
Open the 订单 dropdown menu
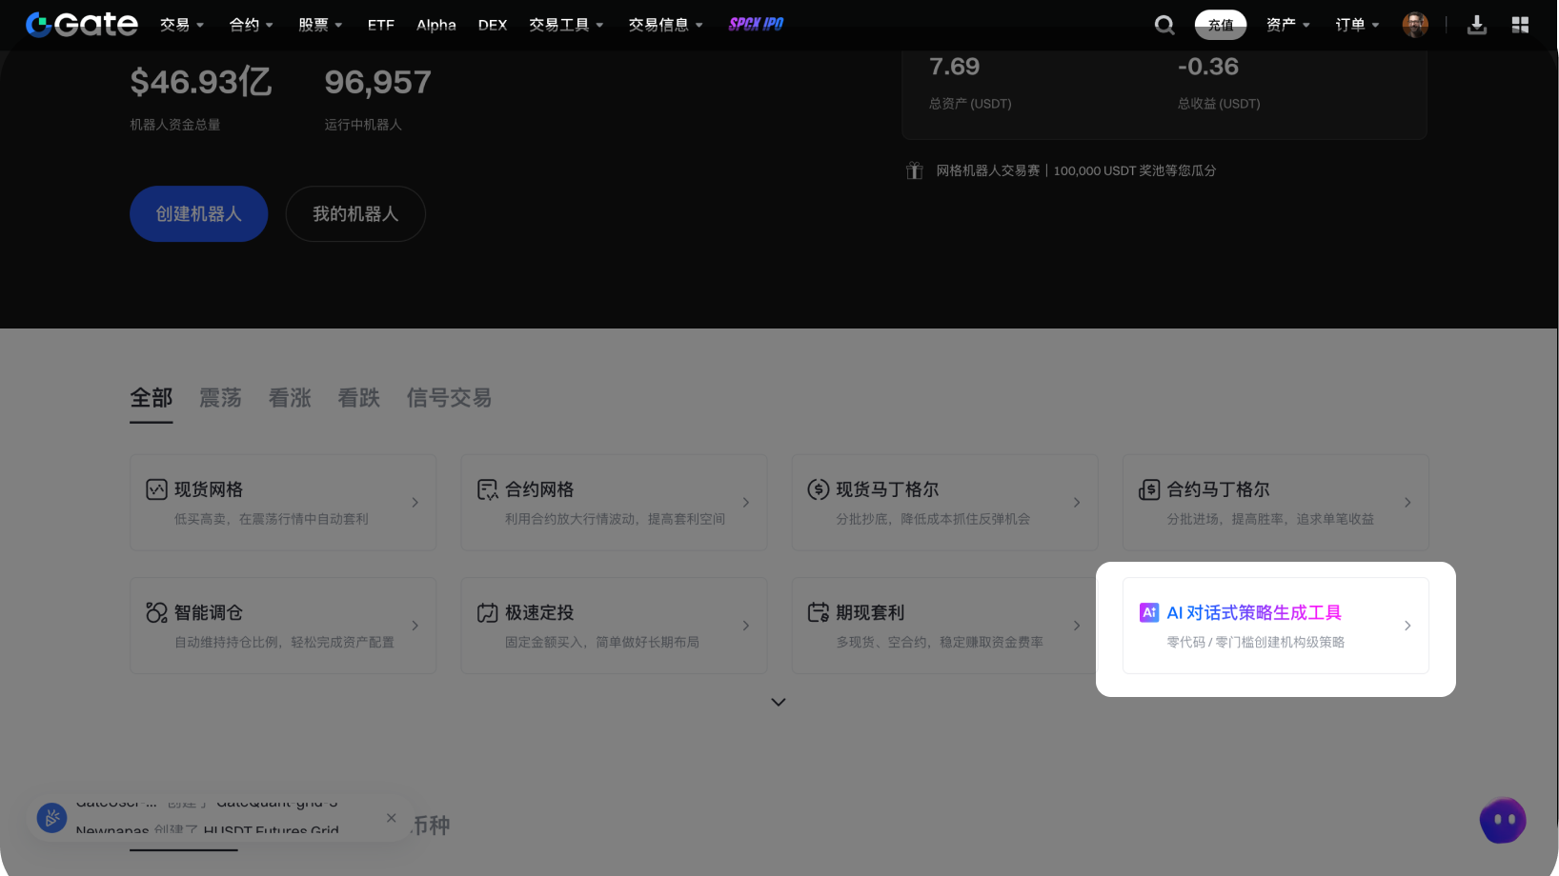click(1358, 25)
